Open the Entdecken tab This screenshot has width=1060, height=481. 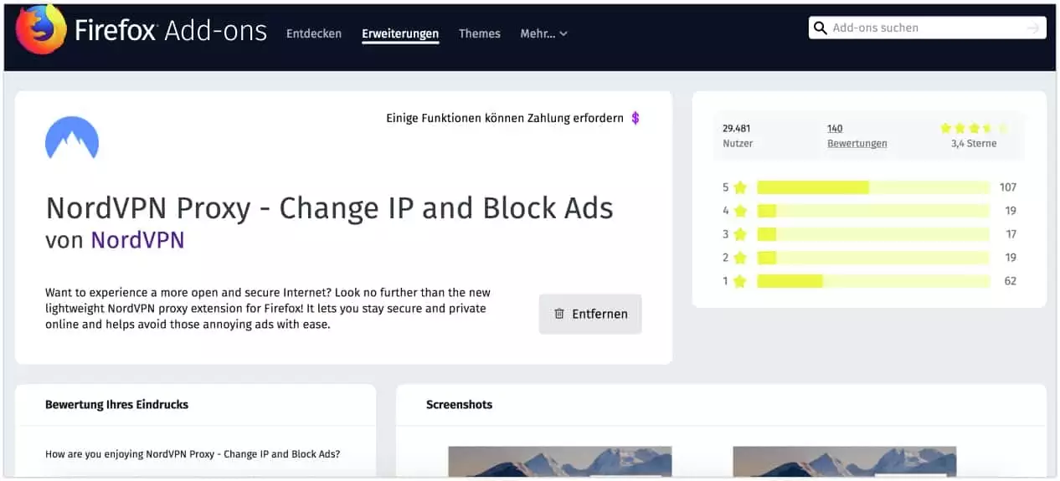pyautogui.click(x=314, y=34)
